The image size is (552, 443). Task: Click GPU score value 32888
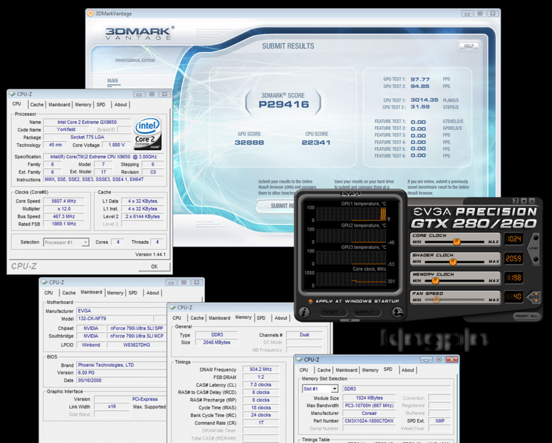(249, 142)
